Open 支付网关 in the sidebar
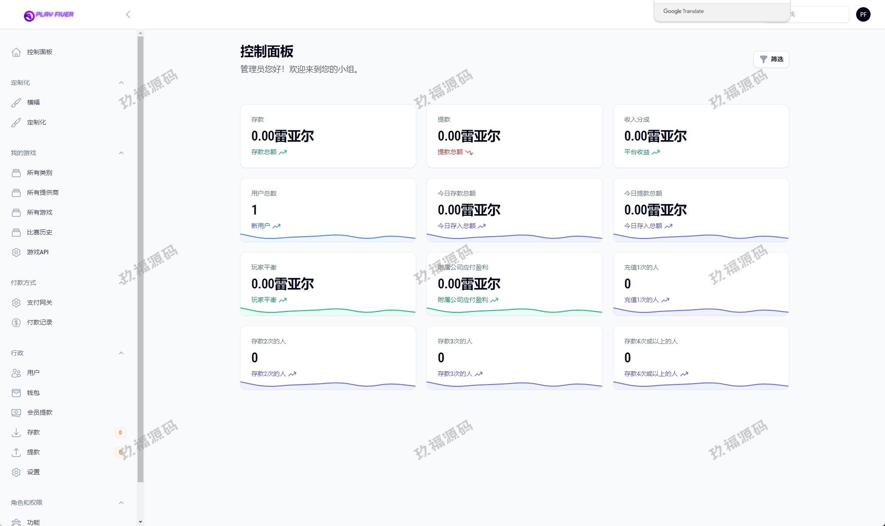 pyautogui.click(x=40, y=302)
